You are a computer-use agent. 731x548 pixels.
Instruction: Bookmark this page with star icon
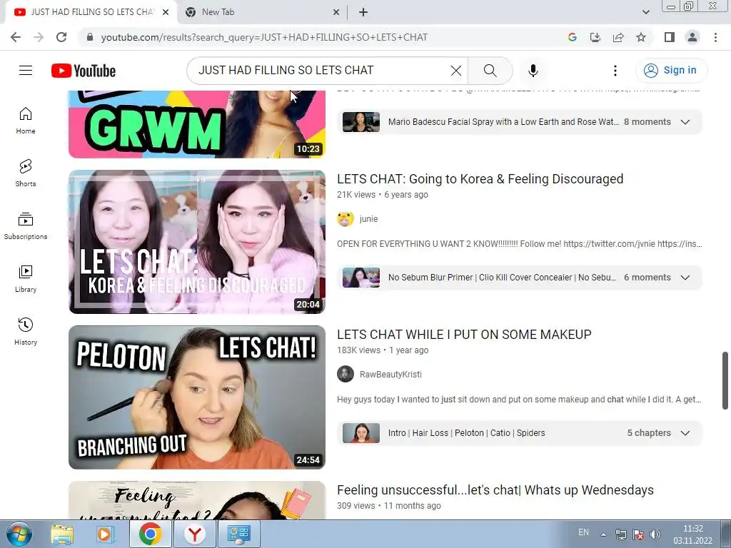click(641, 37)
